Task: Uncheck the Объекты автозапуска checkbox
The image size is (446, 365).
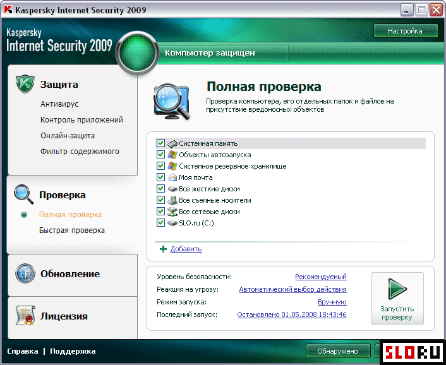Action: click(x=160, y=154)
